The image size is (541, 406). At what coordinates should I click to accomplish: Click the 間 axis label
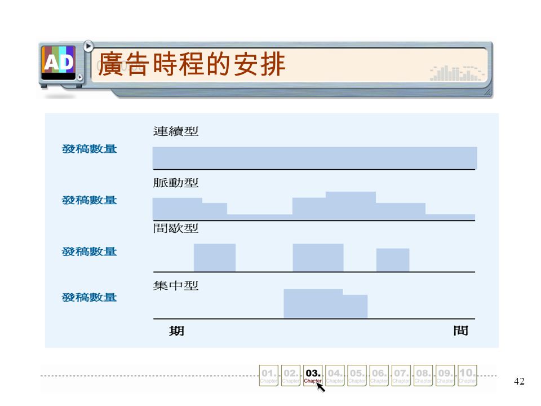[460, 331]
